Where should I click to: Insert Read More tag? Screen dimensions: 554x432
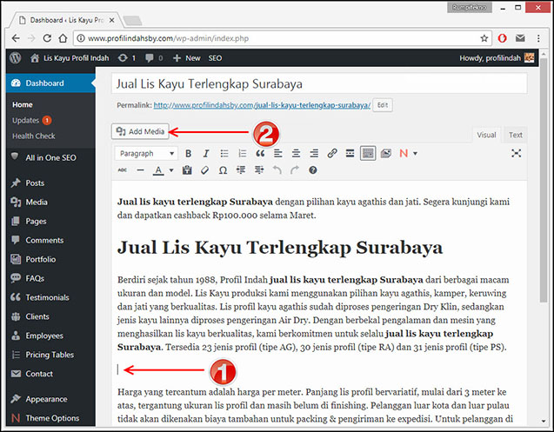[350, 153]
